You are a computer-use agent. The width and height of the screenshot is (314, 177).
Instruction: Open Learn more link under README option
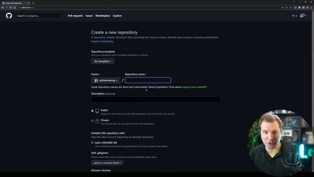pos(161,147)
